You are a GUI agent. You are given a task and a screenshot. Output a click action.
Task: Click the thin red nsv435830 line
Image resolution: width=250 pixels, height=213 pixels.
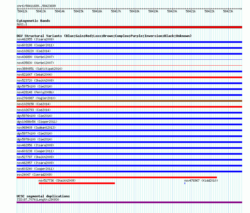point(129,66)
